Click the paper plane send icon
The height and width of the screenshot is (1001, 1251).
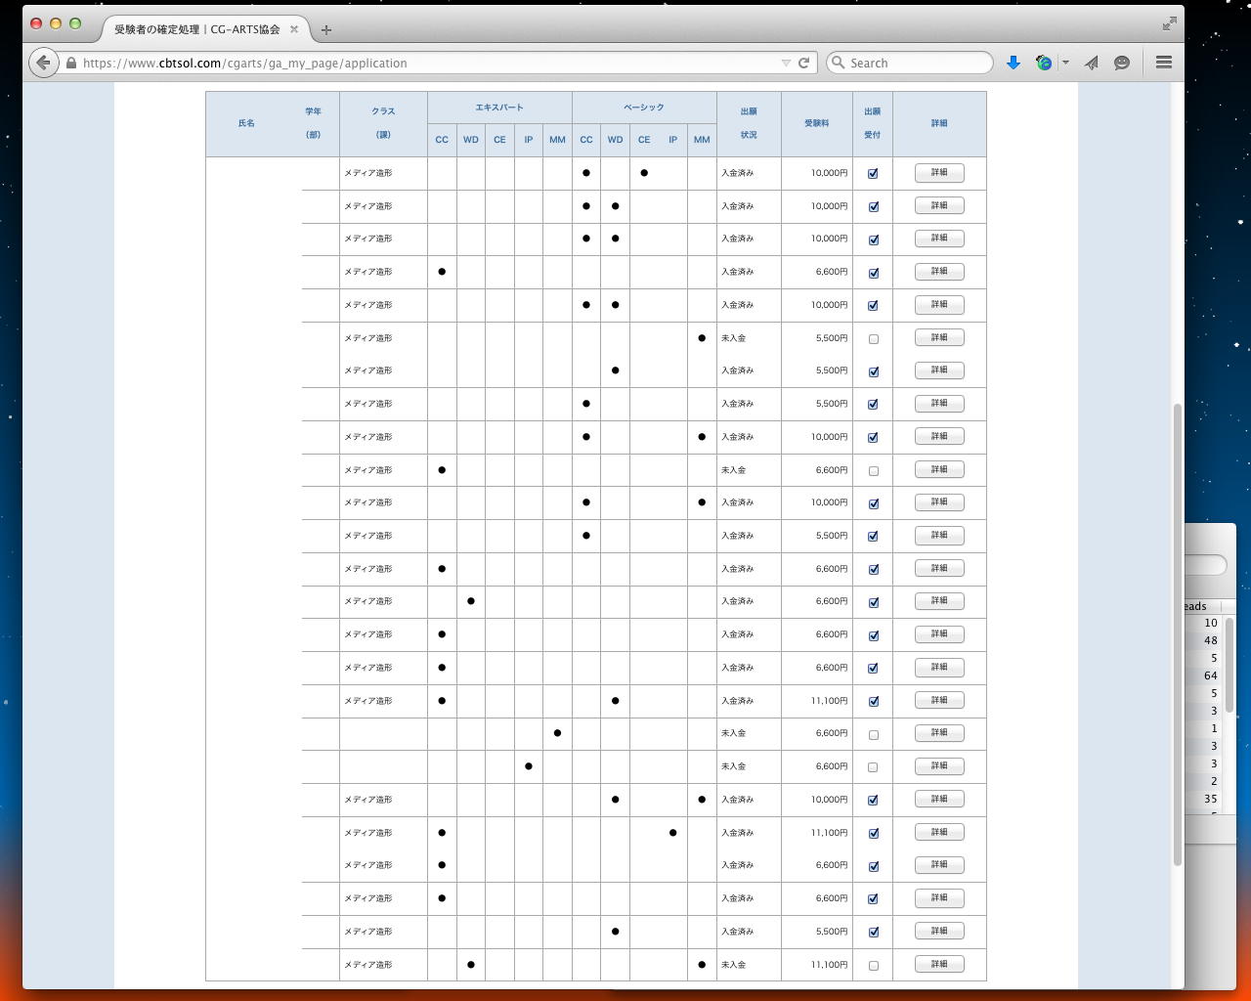pos(1092,63)
